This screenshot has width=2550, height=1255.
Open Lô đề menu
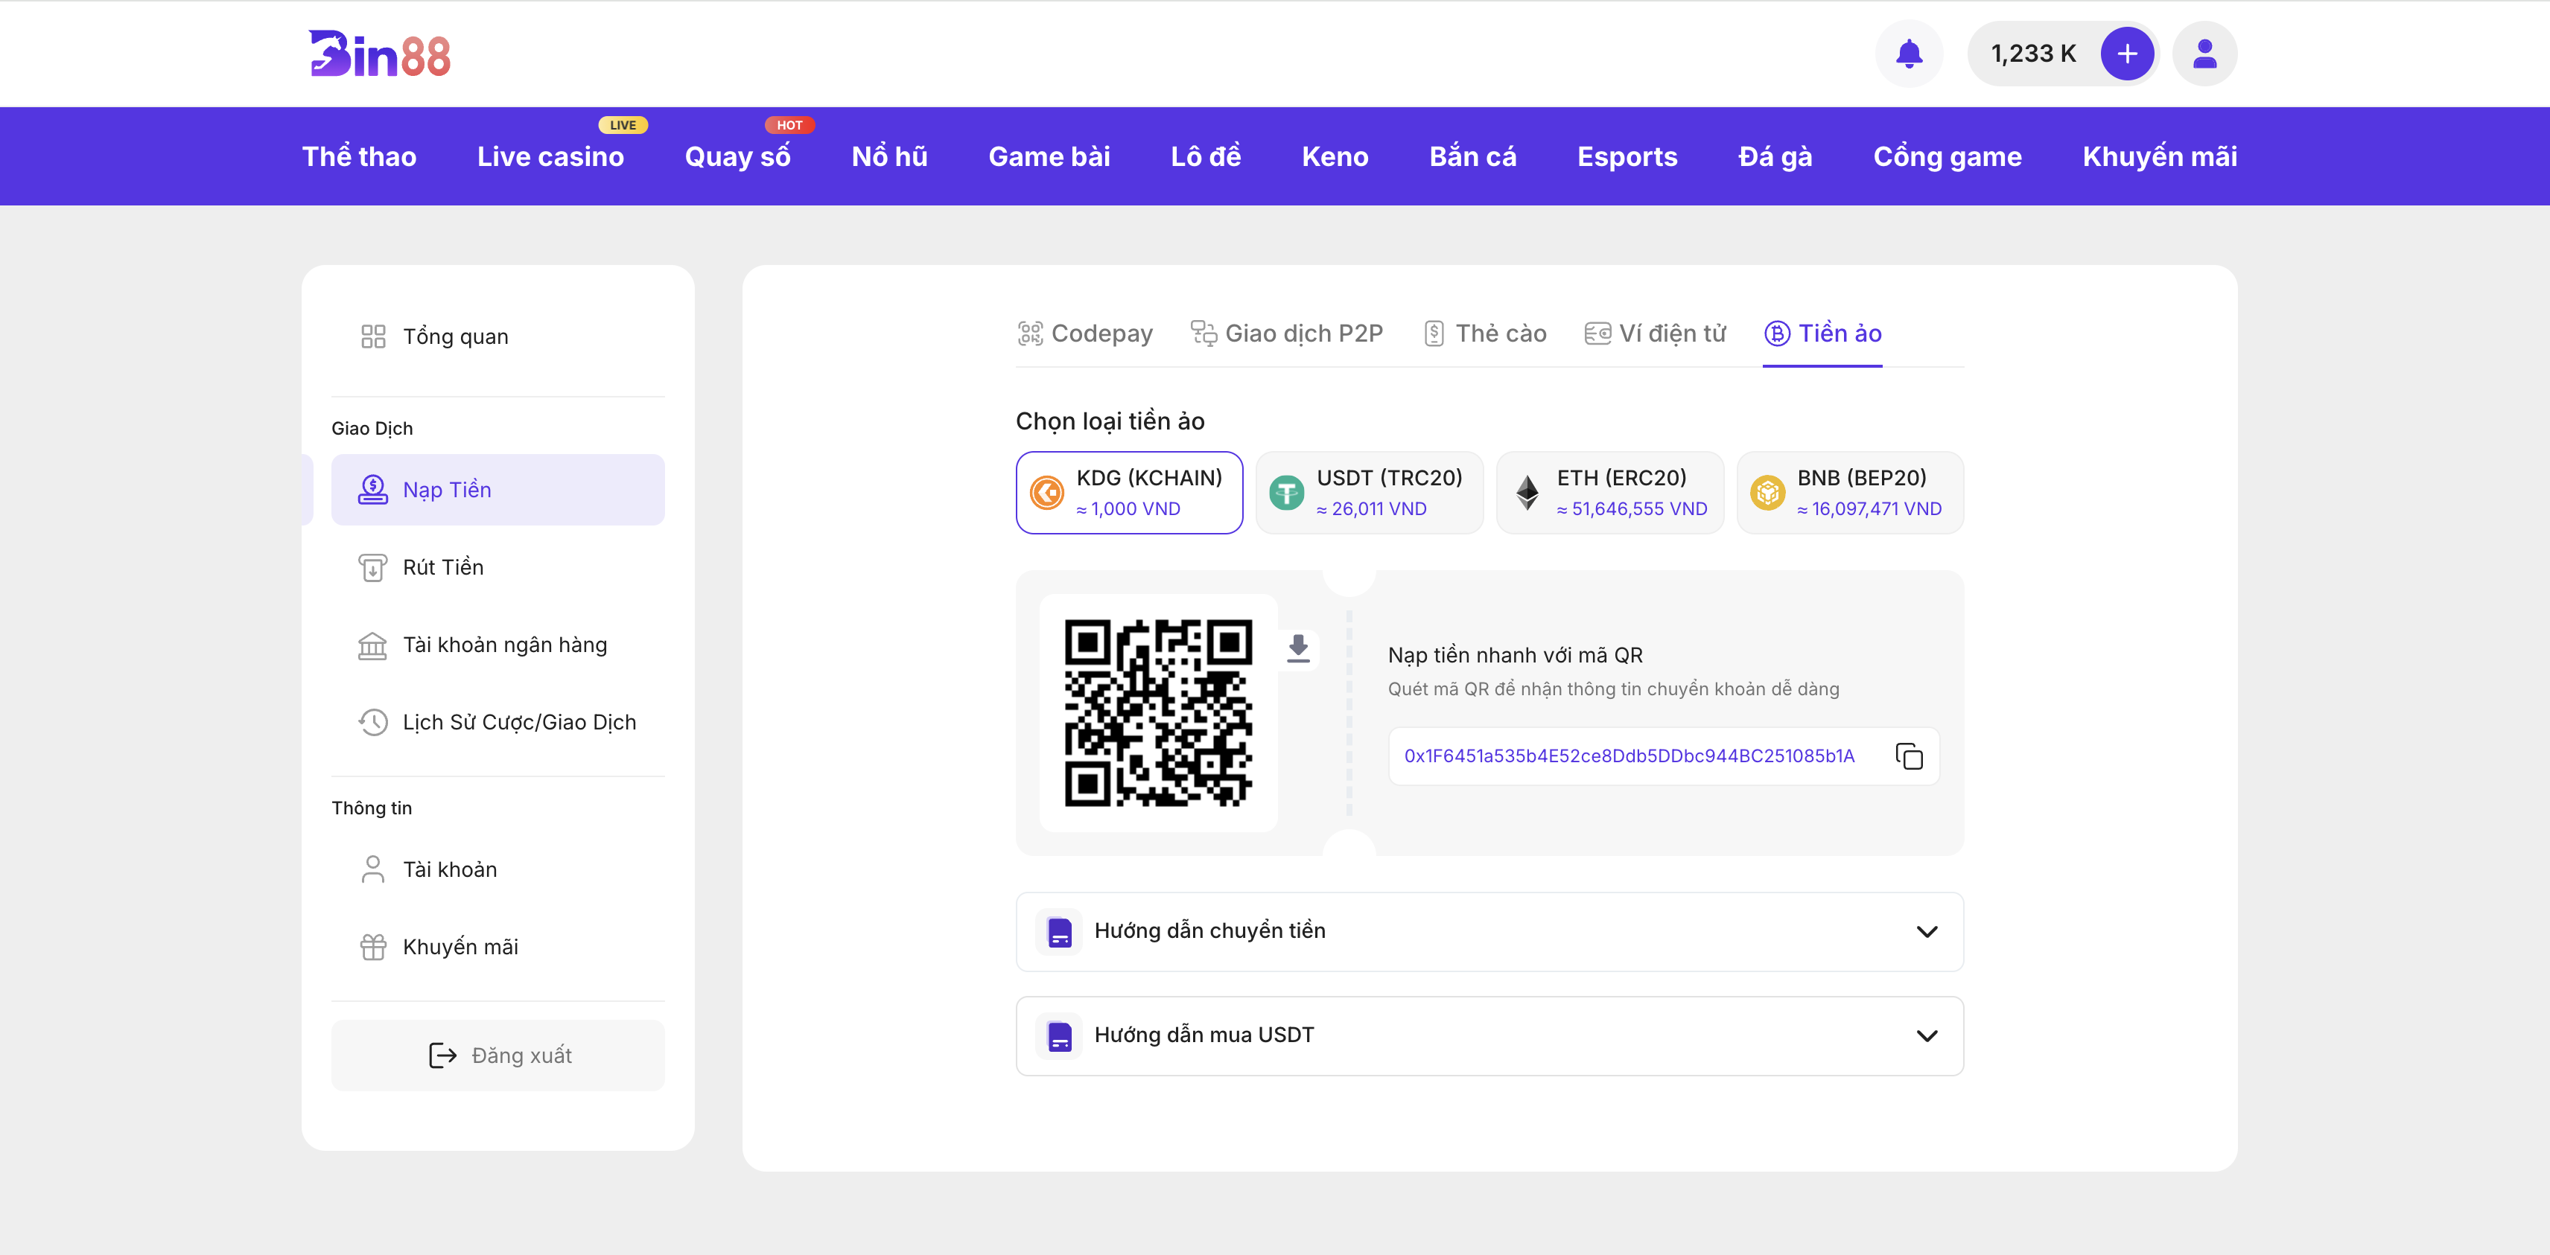(x=1206, y=156)
